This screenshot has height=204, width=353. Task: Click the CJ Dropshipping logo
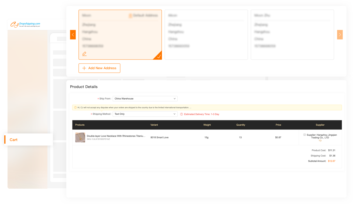coord(25,24)
